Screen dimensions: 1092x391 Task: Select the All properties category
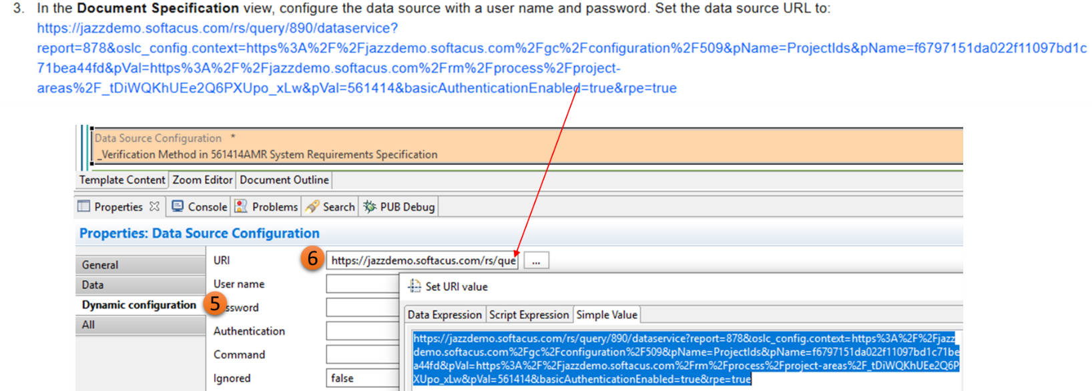coord(140,325)
